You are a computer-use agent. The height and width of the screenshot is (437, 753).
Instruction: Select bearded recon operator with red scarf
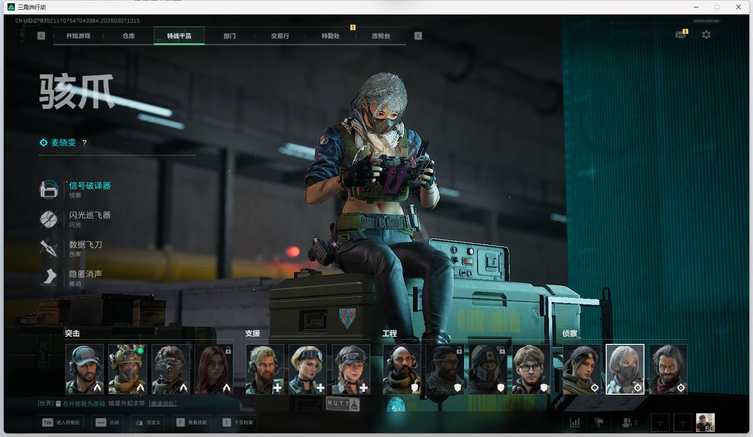click(668, 370)
